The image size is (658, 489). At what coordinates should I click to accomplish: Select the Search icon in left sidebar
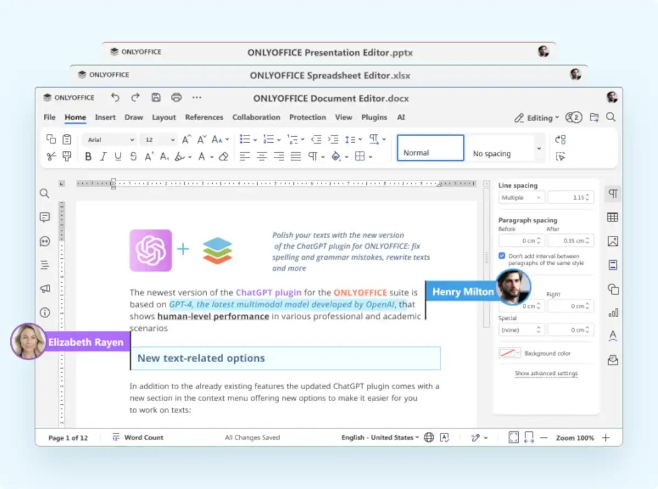point(44,193)
